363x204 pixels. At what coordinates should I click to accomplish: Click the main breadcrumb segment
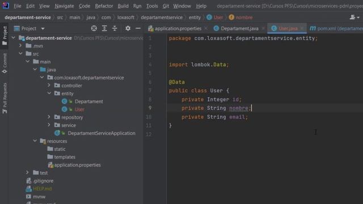pyautogui.click(x=75, y=18)
